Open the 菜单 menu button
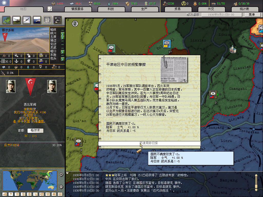This screenshot has height=197, width=263. (251, 15)
